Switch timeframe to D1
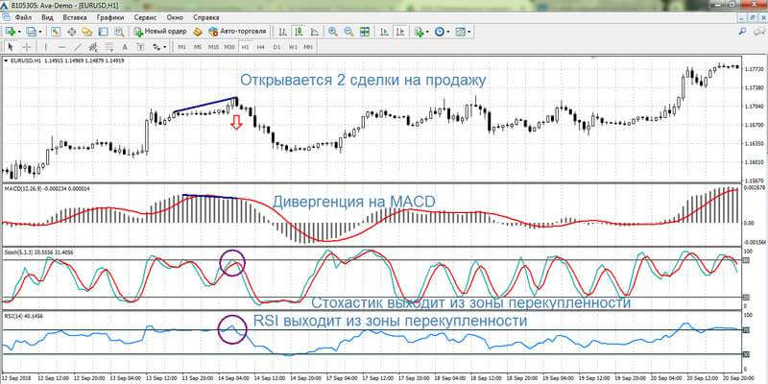Image resolution: width=768 pixels, height=384 pixels. pyautogui.click(x=276, y=47)
